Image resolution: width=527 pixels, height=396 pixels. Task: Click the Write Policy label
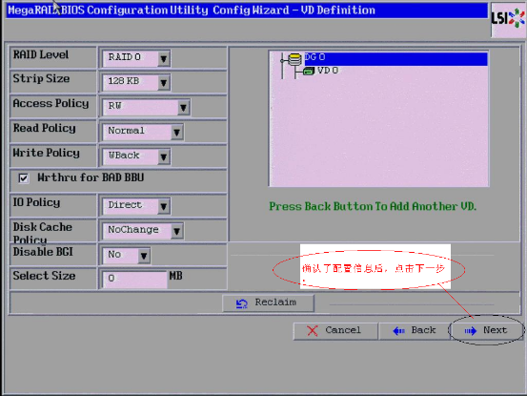click(x=47, y=153)
